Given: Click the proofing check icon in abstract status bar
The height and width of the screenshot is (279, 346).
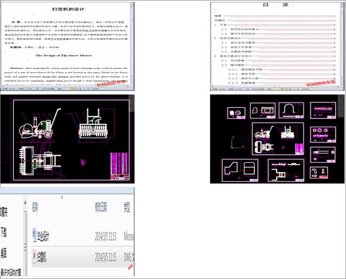Looking at the screenshot, I should click(x=38, y=89).
